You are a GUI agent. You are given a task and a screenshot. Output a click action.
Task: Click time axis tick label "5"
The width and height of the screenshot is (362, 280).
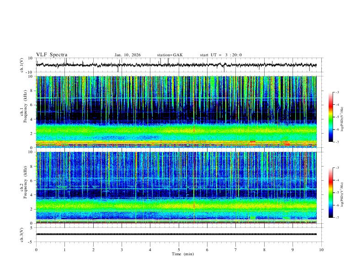[x=179, y=250]
